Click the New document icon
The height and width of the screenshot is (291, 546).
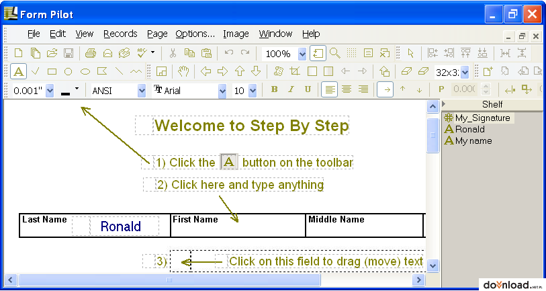pos(18,53)
